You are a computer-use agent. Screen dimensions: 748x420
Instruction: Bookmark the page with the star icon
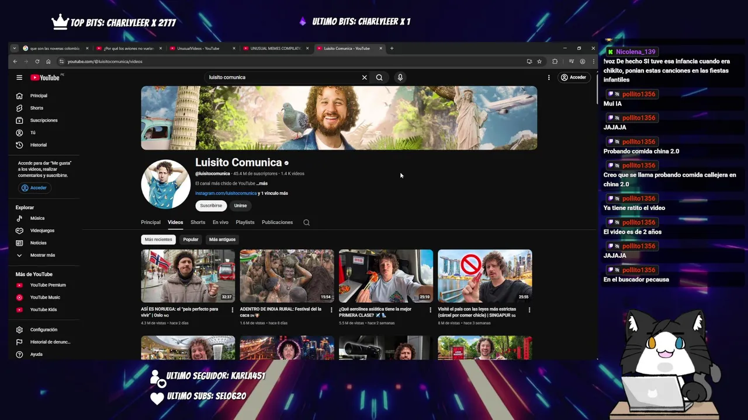point(539,61)
